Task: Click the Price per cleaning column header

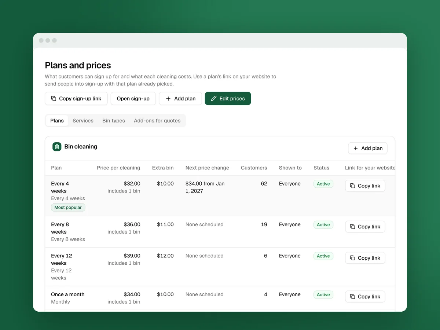Action: coord(118,168)
